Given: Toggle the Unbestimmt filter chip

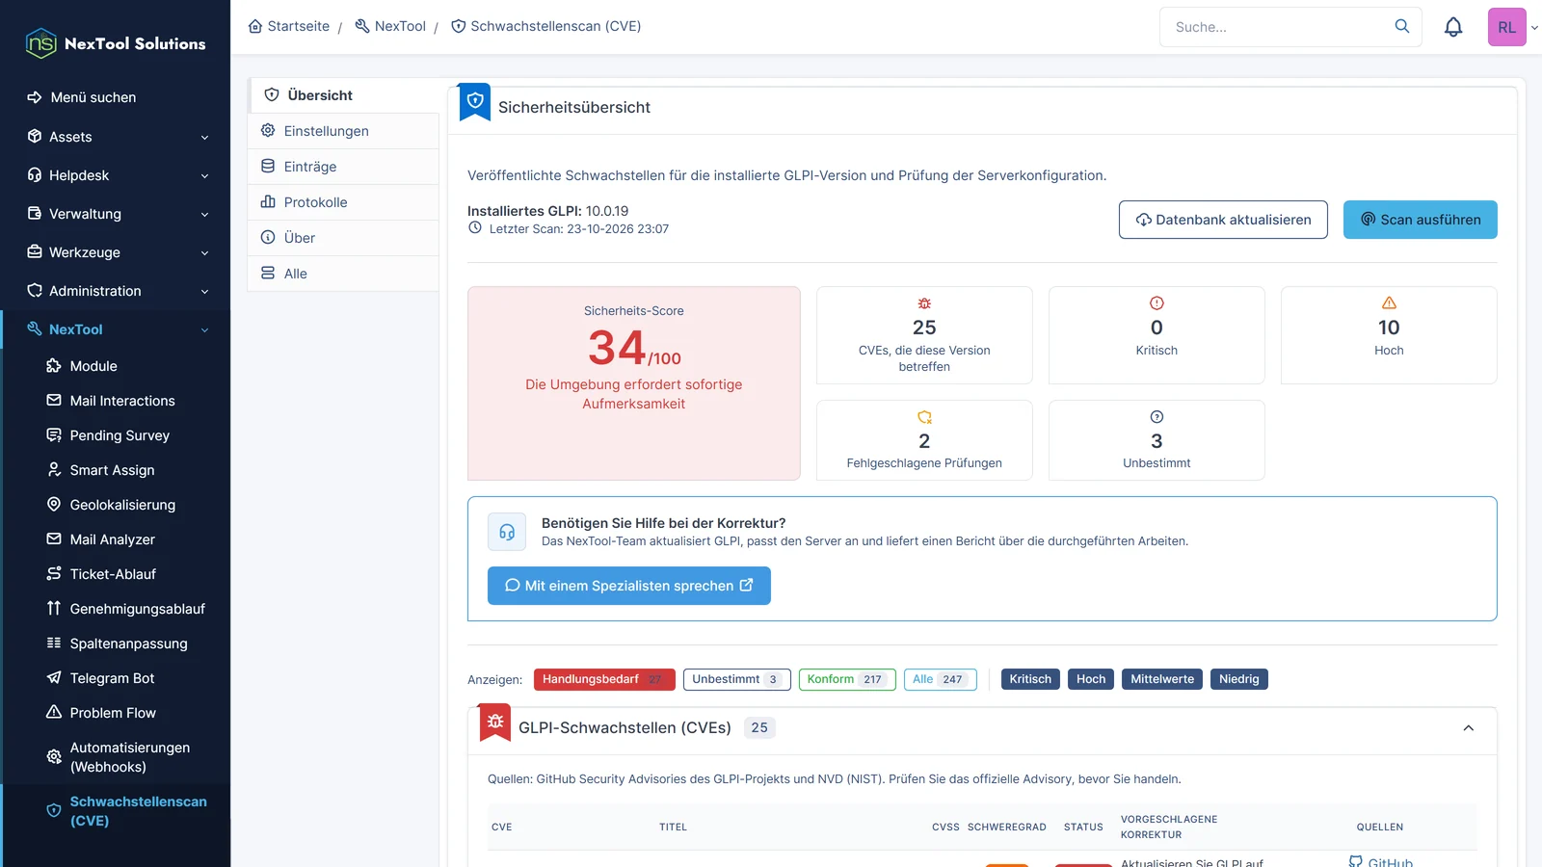Looking at the screenshot, I should [737, 679].
